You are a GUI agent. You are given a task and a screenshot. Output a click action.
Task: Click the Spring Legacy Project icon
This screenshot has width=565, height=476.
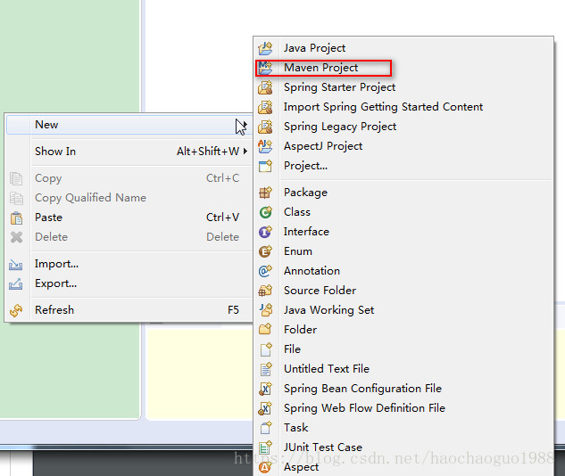pos(266,127)
